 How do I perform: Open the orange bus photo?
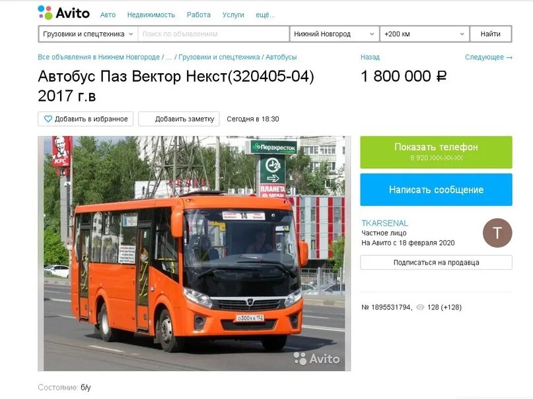[194, 253]
